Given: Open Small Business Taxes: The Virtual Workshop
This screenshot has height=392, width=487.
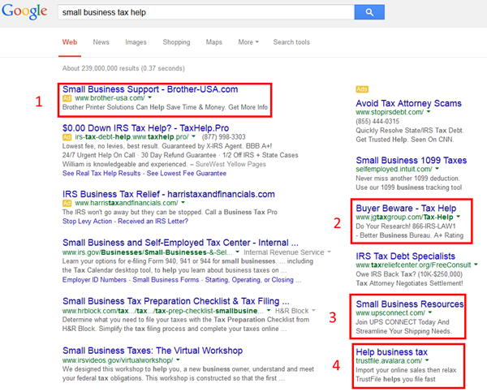Looking at the screenshot, I should point(152,350).
